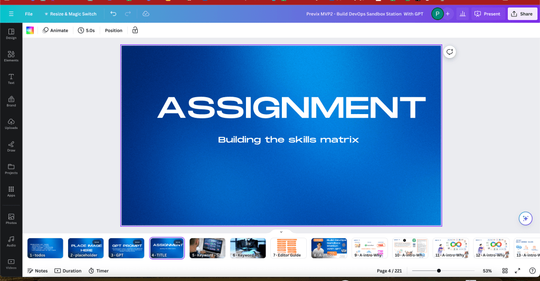Open the Design panel
The image size is (540, 281).
(11, 34)
